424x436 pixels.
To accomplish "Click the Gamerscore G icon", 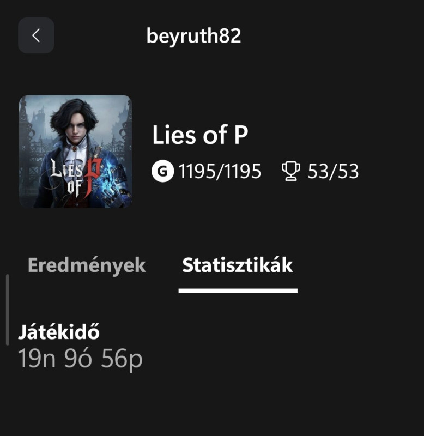I will click(162, 172).
